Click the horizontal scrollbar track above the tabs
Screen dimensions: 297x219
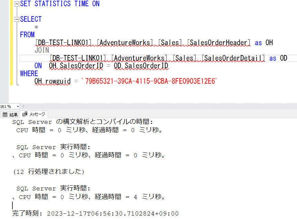point(155,106)
